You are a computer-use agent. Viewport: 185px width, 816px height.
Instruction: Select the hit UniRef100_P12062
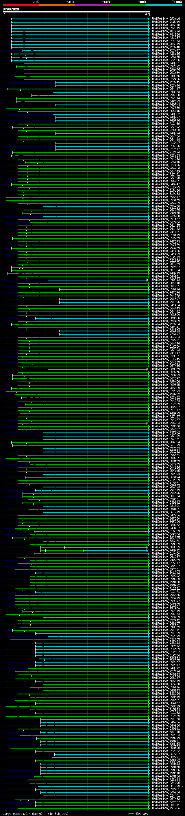coord(166,713)
